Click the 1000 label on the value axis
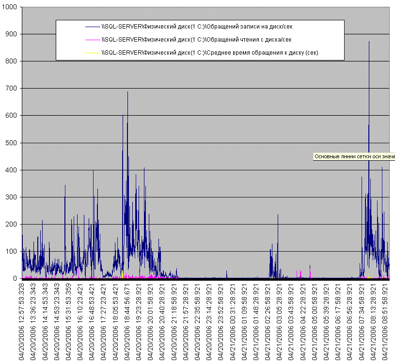This screenshot has width=395, height=362. pyautogui.click(x=10, y=7)
